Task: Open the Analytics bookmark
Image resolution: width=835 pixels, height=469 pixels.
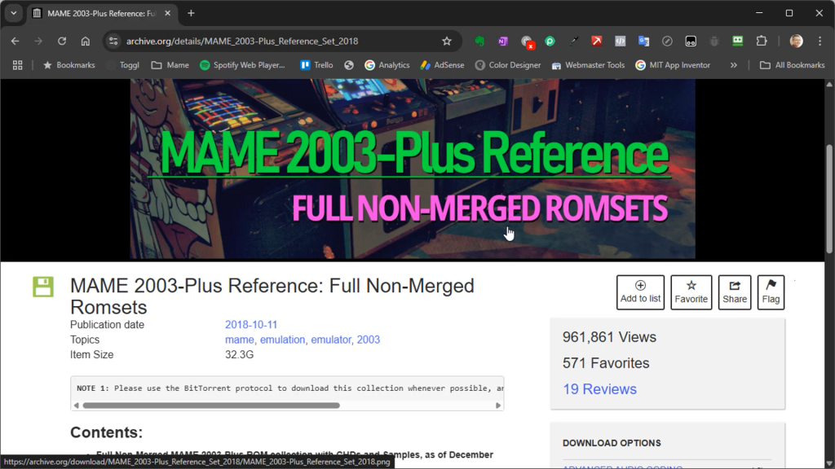Action: [387, 65]
